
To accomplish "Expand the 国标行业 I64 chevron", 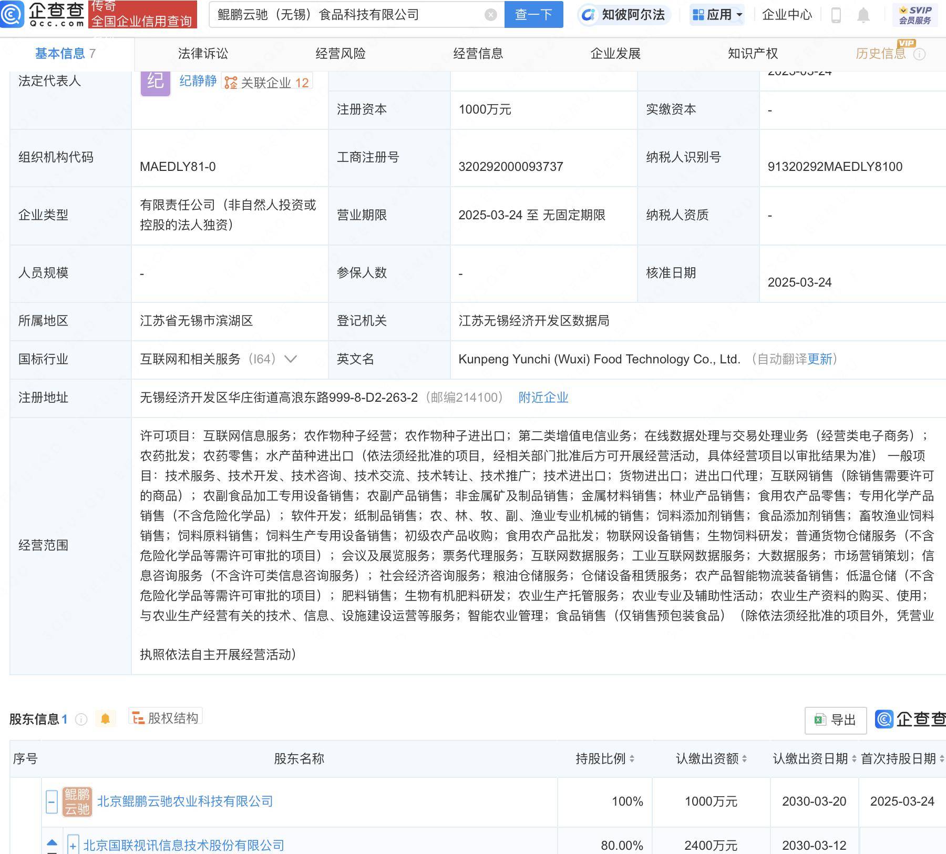I will tap(290, 359).
